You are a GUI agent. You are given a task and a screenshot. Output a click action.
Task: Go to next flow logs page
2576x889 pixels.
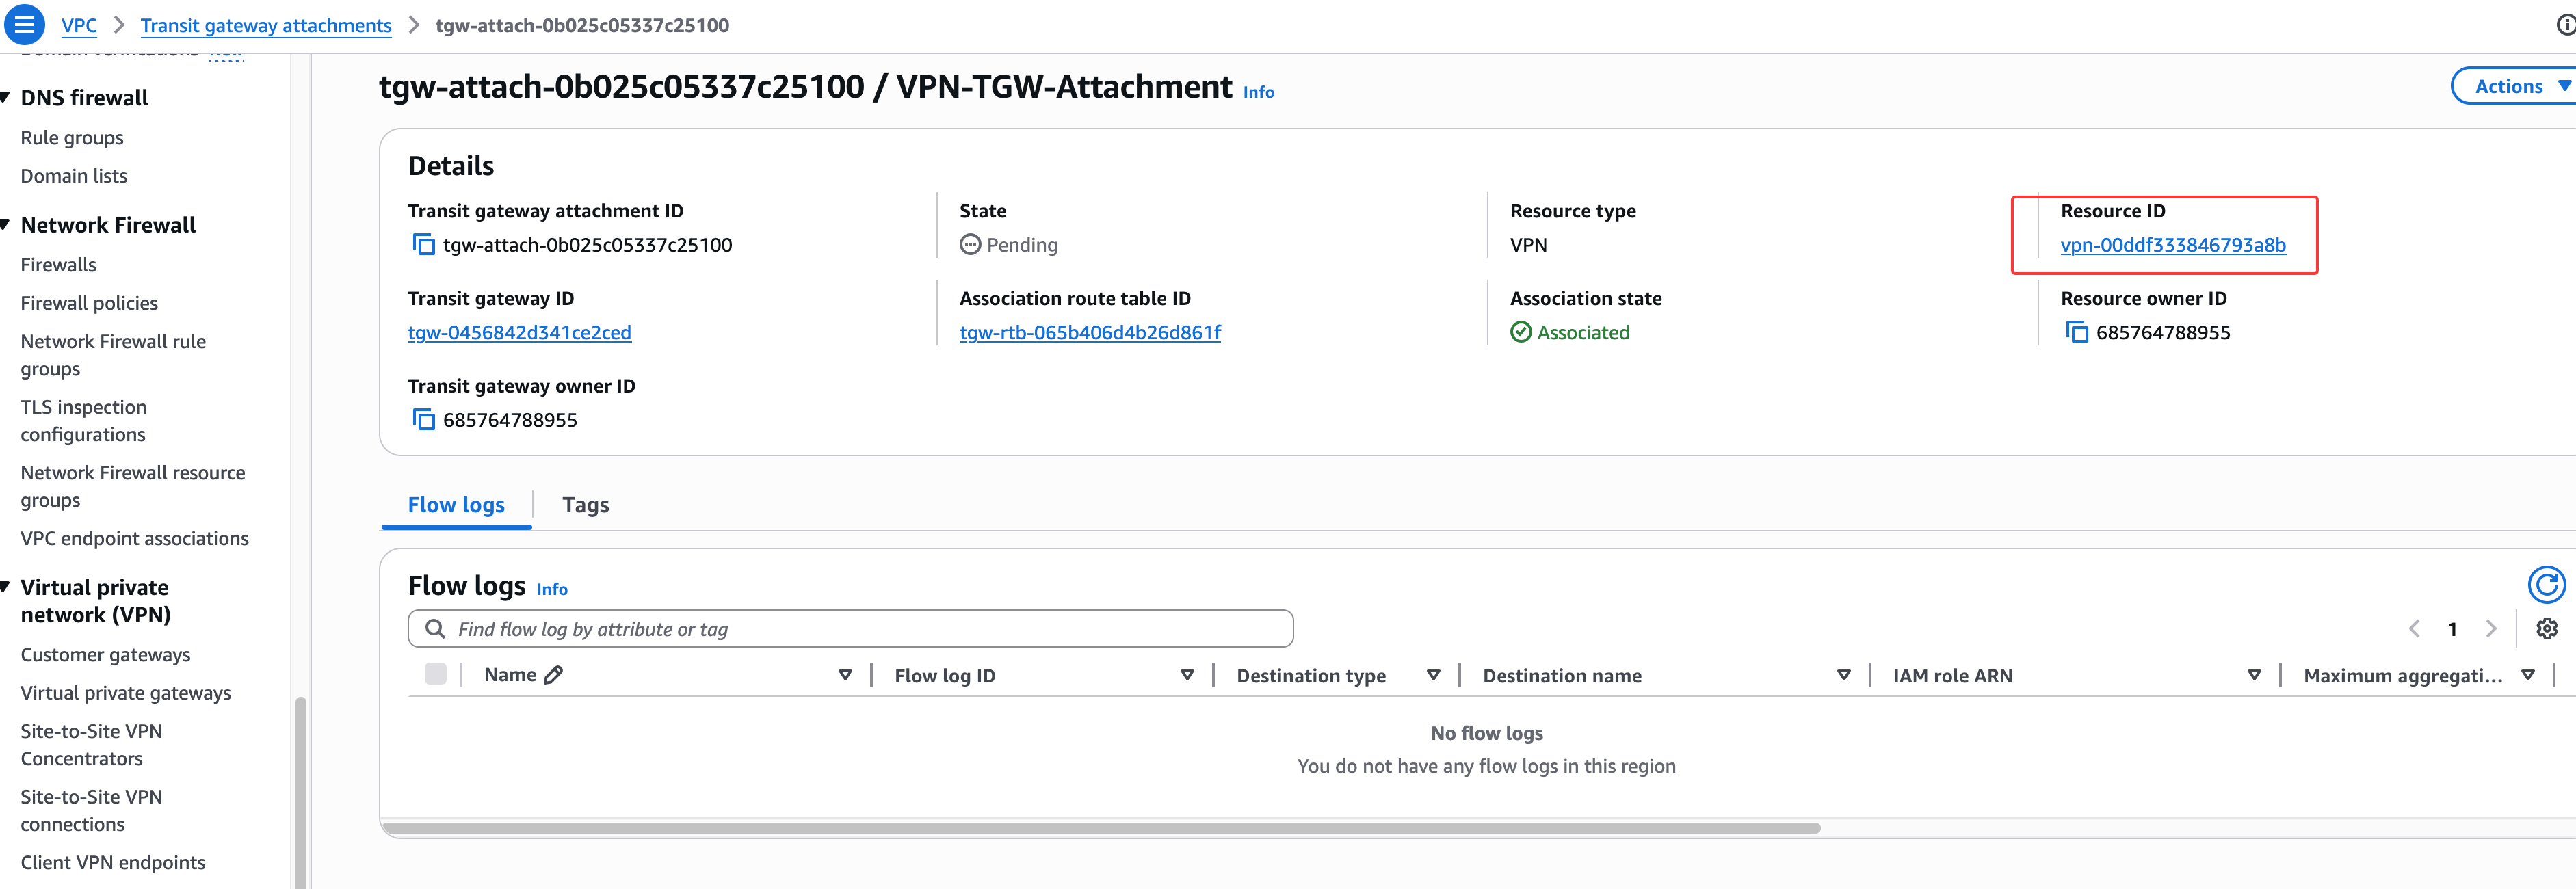pyautogui.click(x=2490, y=629)
